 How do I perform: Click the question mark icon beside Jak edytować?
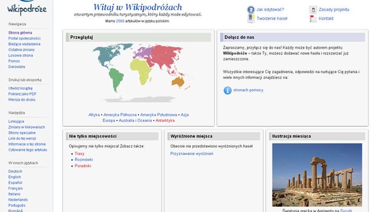point(251,10)
